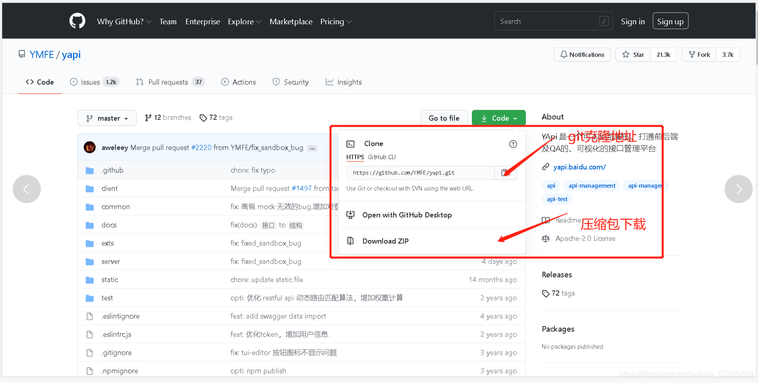The image size is (758, 383).
Task: Click the common folder icon
Action: click(x=90, y=207)
